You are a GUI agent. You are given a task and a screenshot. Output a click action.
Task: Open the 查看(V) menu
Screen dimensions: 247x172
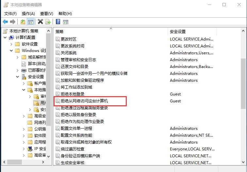47,14
